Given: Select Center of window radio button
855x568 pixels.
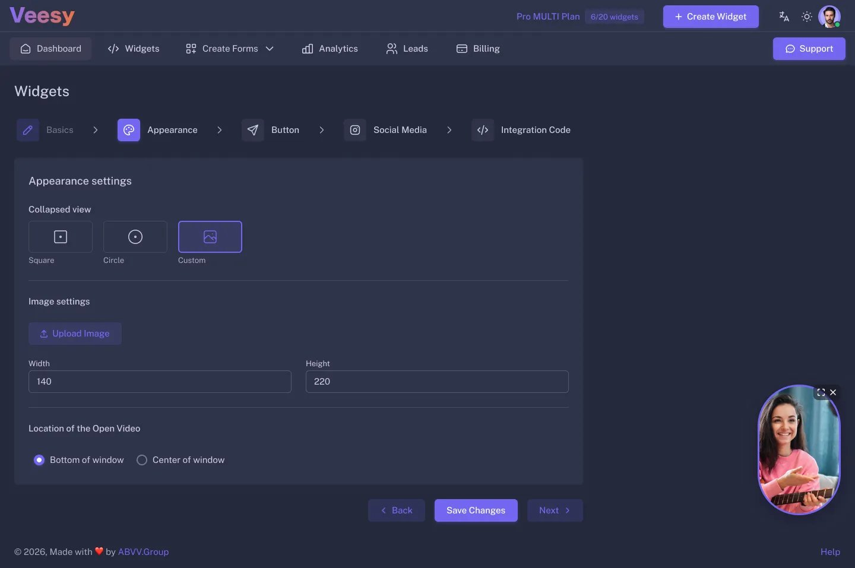Looking at the screenshot, I should (x=142, y=460).
